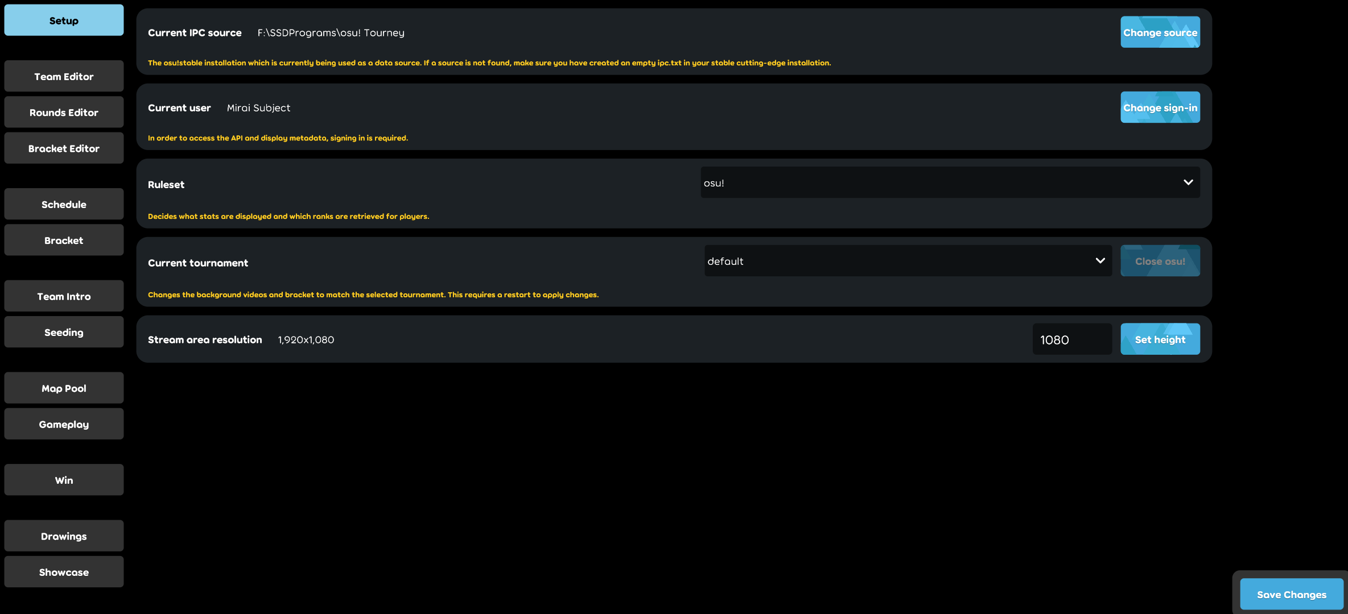1348x614 pixels.
Task: Click the Showcase sidebar icon
Action: tap(64, 571)
